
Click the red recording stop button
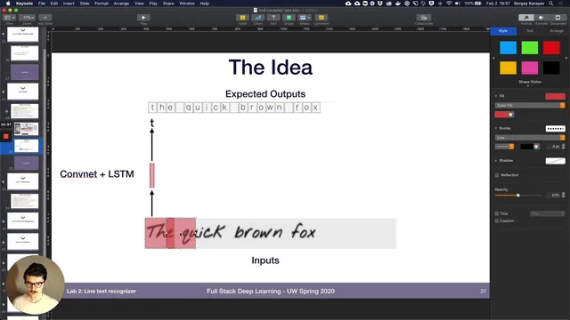pyautogui.click(x=6, y=136)
